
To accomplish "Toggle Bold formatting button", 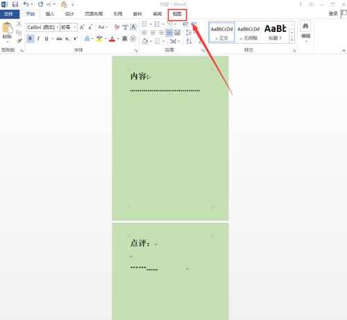I will [x=30, y=39].
